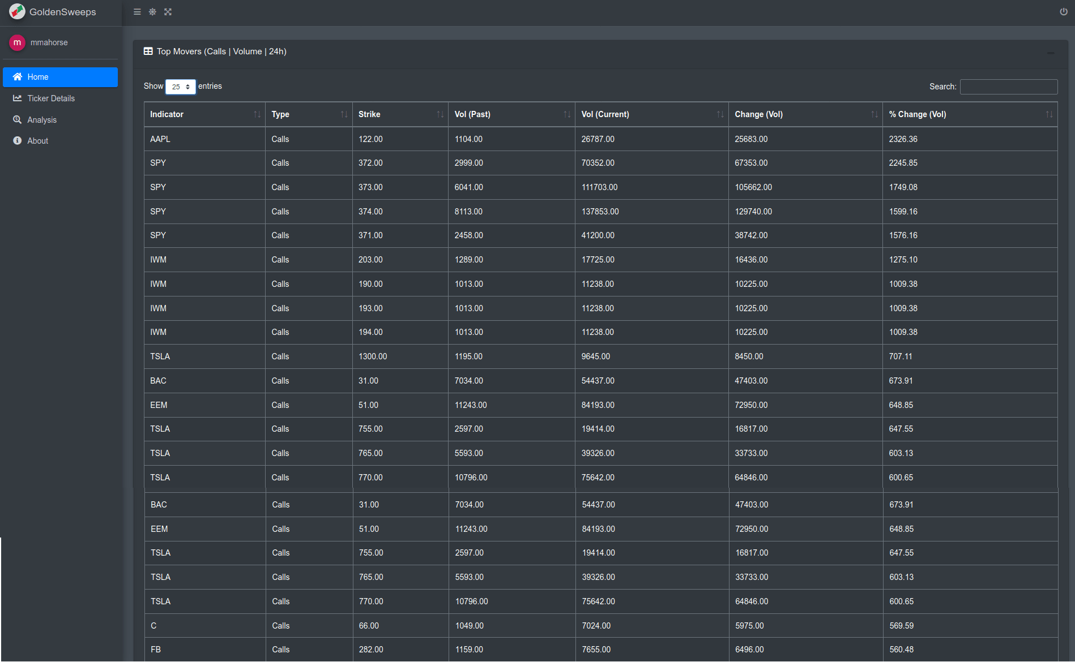Click change volume 8450.00
The height and width of the screenshot is (662, 1075).
(x=749, y=356)
